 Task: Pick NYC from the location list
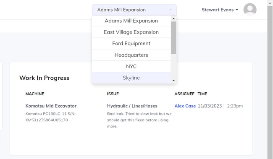131,66
